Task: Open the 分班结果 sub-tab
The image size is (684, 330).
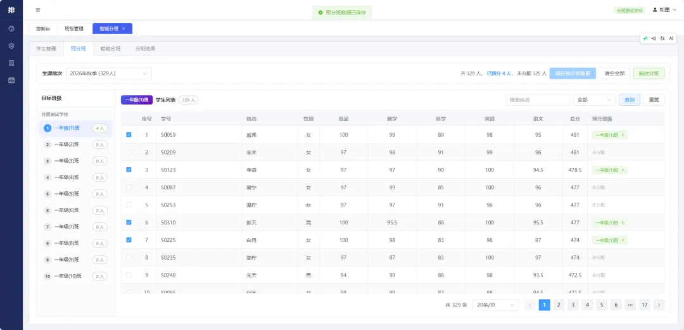Action: pyautogui.click(x=145, y=49)
